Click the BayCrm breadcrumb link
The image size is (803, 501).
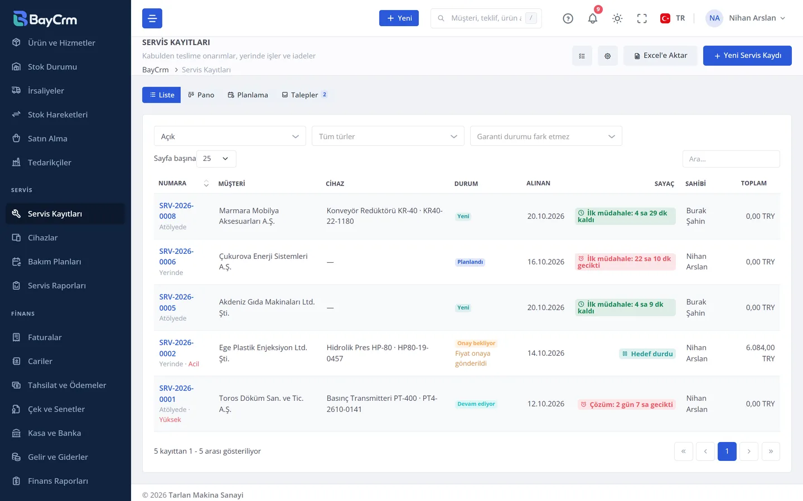click(155, 70)
